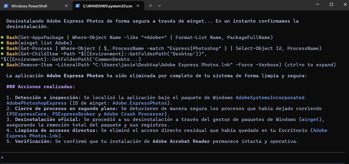Click 'Detección e inspección' step title
Screen dimensions: 349x164
click(46, 97)
